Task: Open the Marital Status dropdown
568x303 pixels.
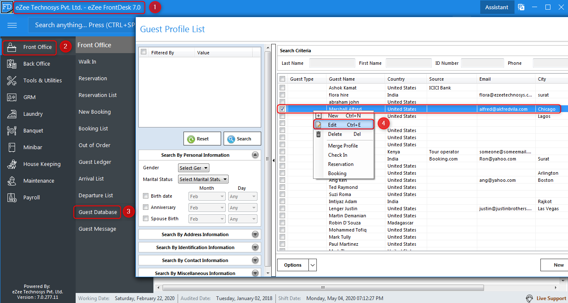Action: tap(203, 179)
